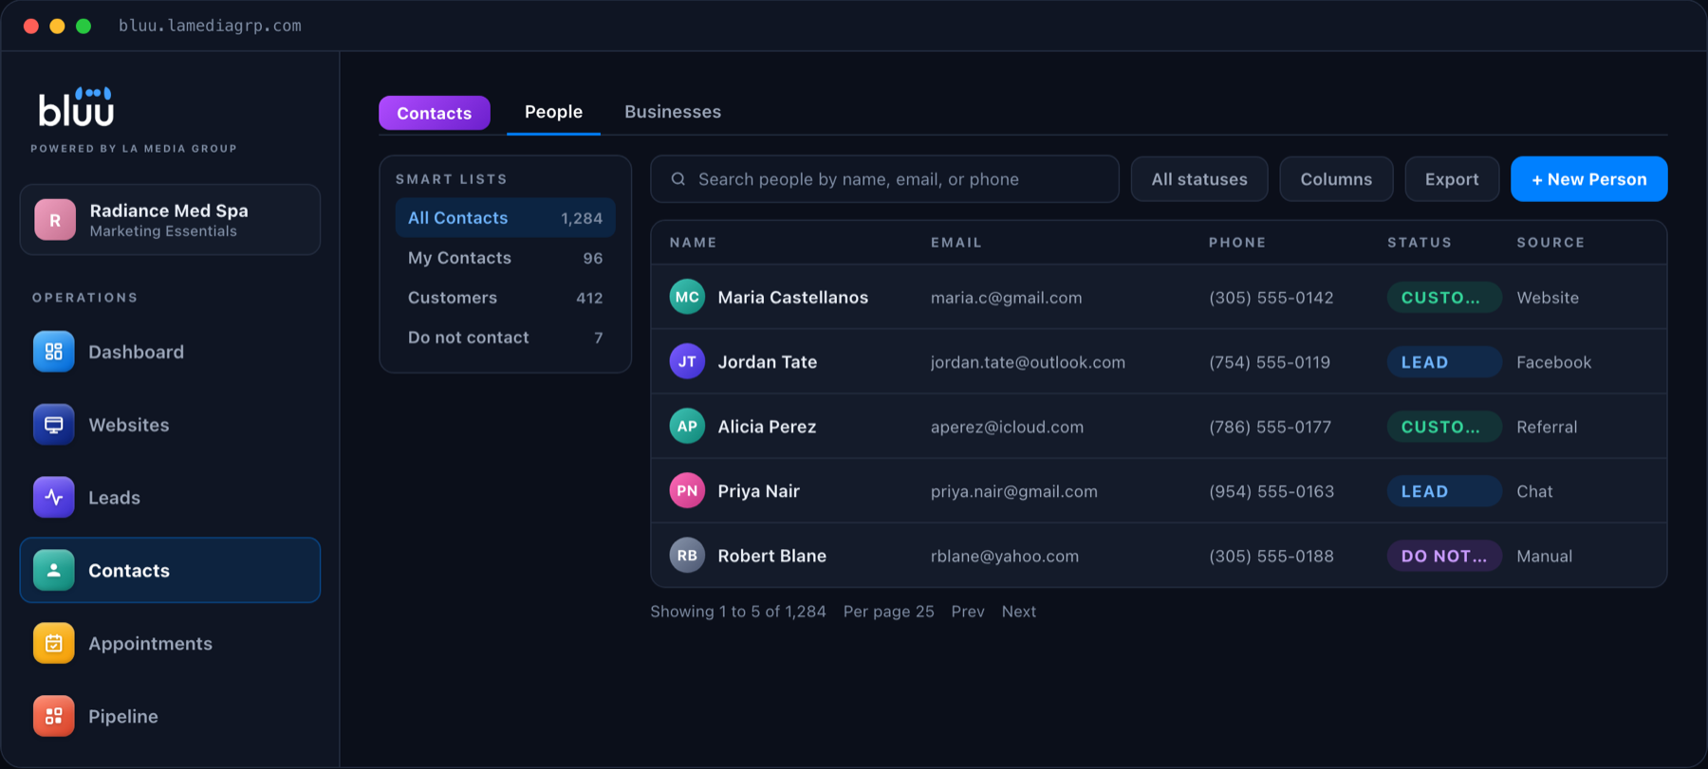Click the New Person button
This screenshot has height=769, width=1708.
(x=1589, y=179)
